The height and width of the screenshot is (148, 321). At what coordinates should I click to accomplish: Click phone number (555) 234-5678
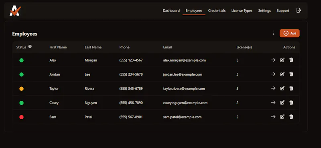(x=131, y=74)
